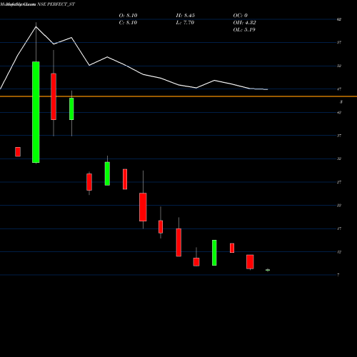The width and height of the screenshot is (357, 357).
Task: Click the 52 price axis label
Action: coord(339,66)
